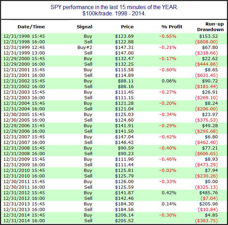Screen dimensions: 228x225
Task: Select the 12/31/2014 16:00 date cell
Action: tap(24, 221)
